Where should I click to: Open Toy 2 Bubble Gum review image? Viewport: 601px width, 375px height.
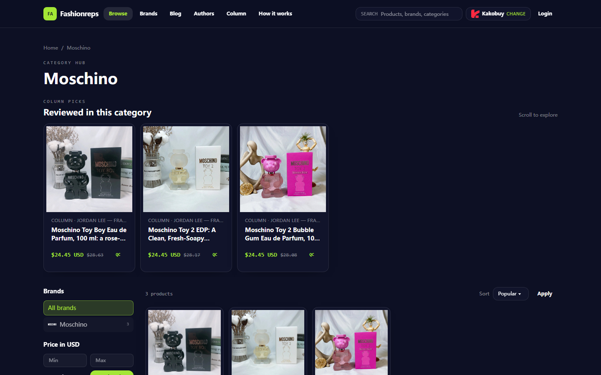[x=283, y=169]
